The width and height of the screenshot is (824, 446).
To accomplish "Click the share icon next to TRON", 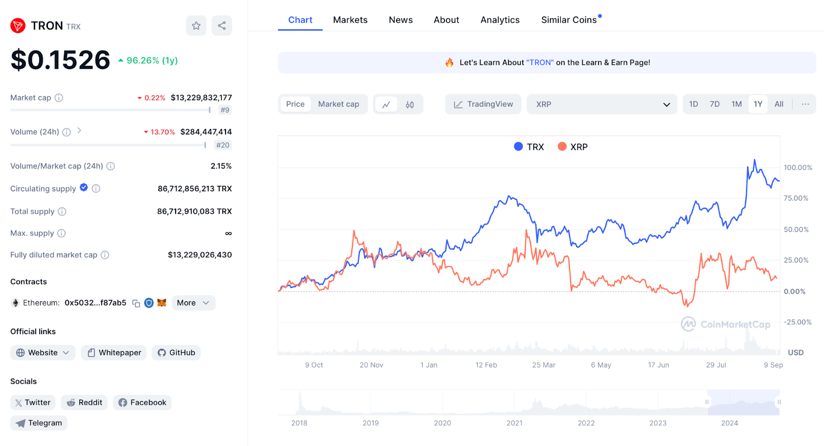I will [x=222, y=26].
